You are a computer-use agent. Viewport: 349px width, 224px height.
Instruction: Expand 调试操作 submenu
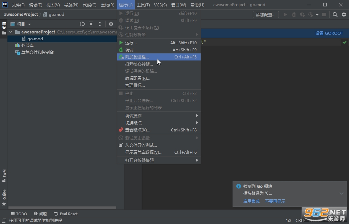[x=159, y=116]
